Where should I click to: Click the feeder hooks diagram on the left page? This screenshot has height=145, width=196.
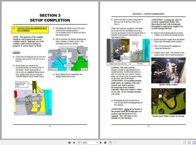68,58
